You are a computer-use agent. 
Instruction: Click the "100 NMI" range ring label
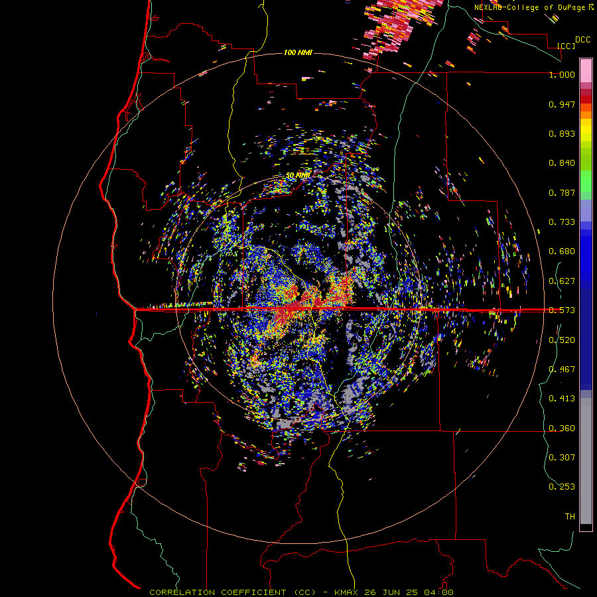coord(298,52)
